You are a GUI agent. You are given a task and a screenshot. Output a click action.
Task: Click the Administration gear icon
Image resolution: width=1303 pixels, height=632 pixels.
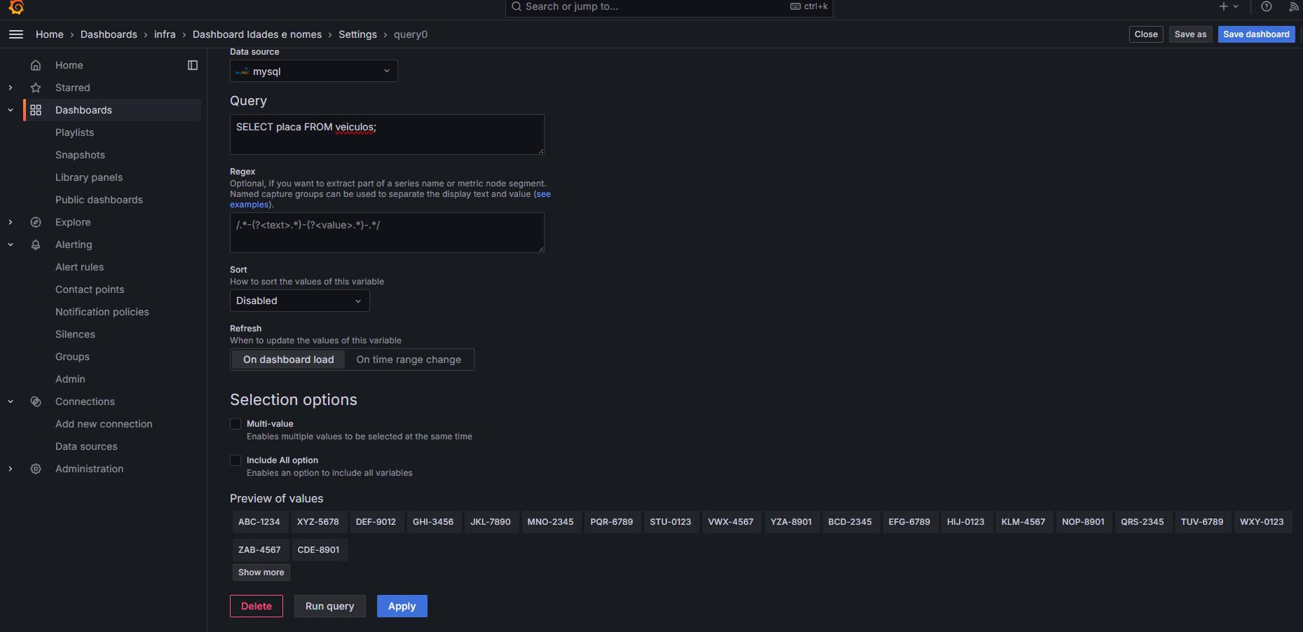pos(36,469)
